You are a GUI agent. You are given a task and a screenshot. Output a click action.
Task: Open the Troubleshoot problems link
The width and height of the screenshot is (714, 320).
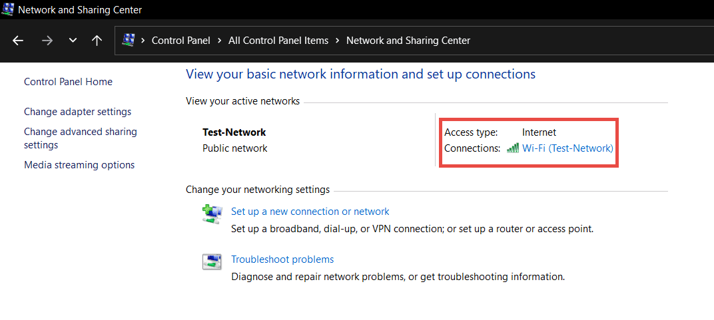tap(282, 259)
